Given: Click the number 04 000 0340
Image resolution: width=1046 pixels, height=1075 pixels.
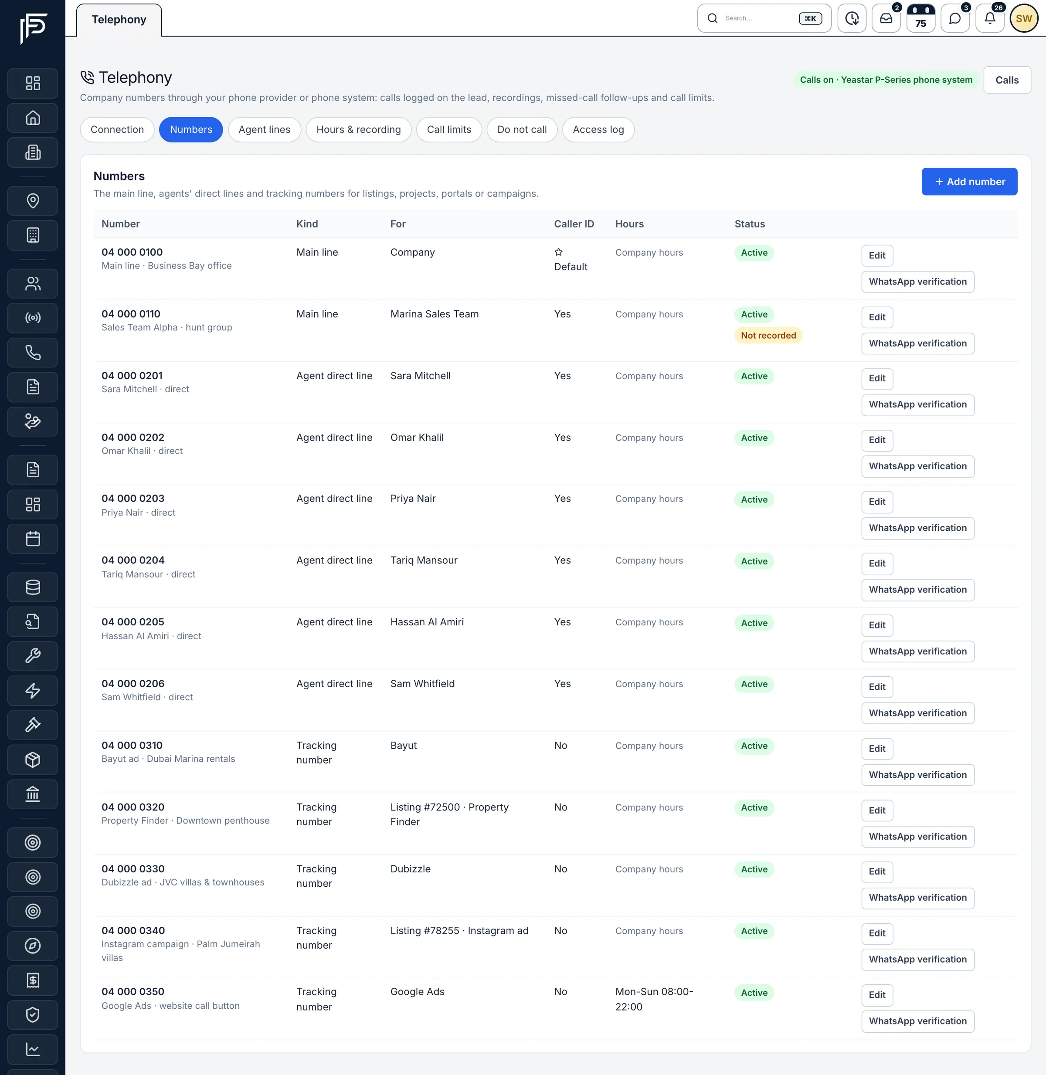Looking at the screenshot, I should pyautogui.click(x=133, y=930).
